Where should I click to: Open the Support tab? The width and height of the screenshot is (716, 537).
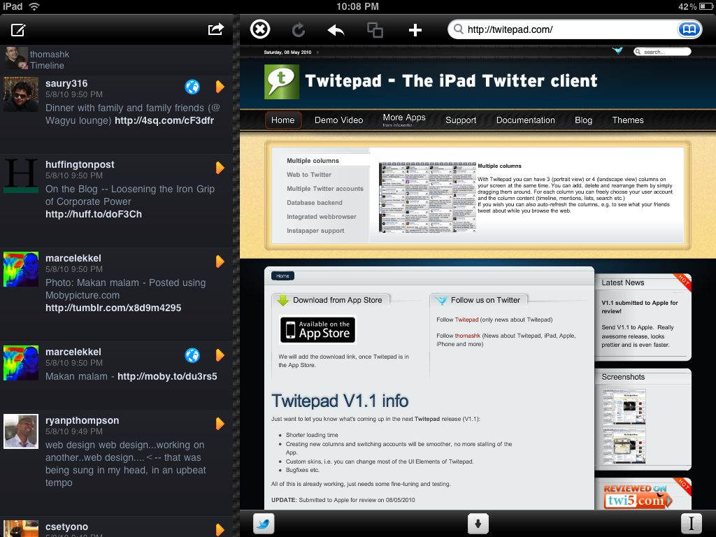(461, 120)
